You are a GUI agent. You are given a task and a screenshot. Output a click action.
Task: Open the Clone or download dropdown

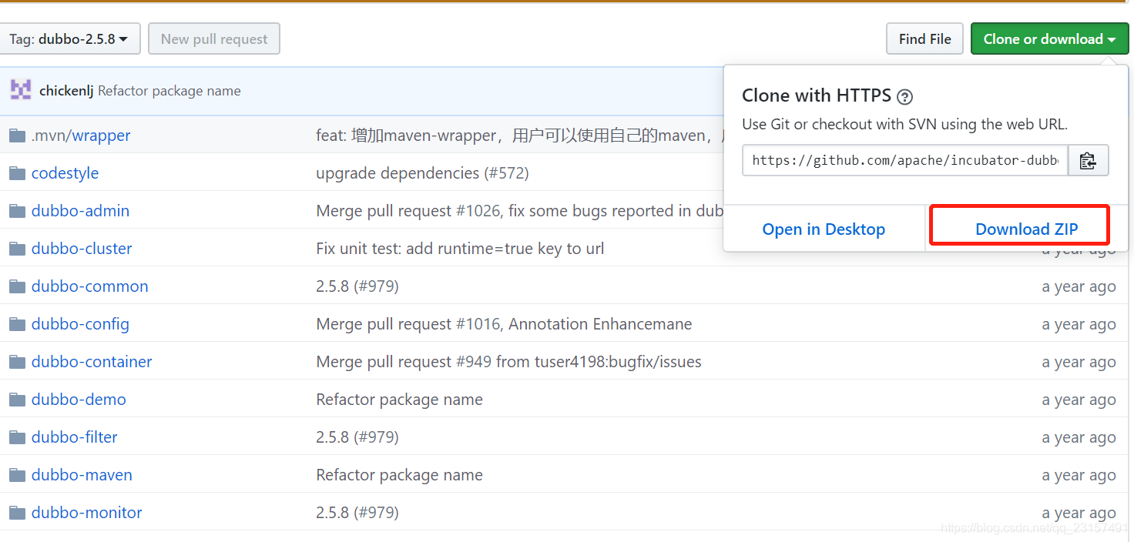1049,38
